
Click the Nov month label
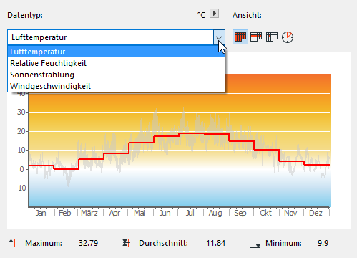click(x=290, y=213)
